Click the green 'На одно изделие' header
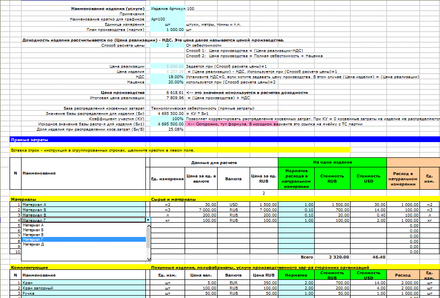The width and height of the screenshot is (440, 298). (x=332, y=162)
